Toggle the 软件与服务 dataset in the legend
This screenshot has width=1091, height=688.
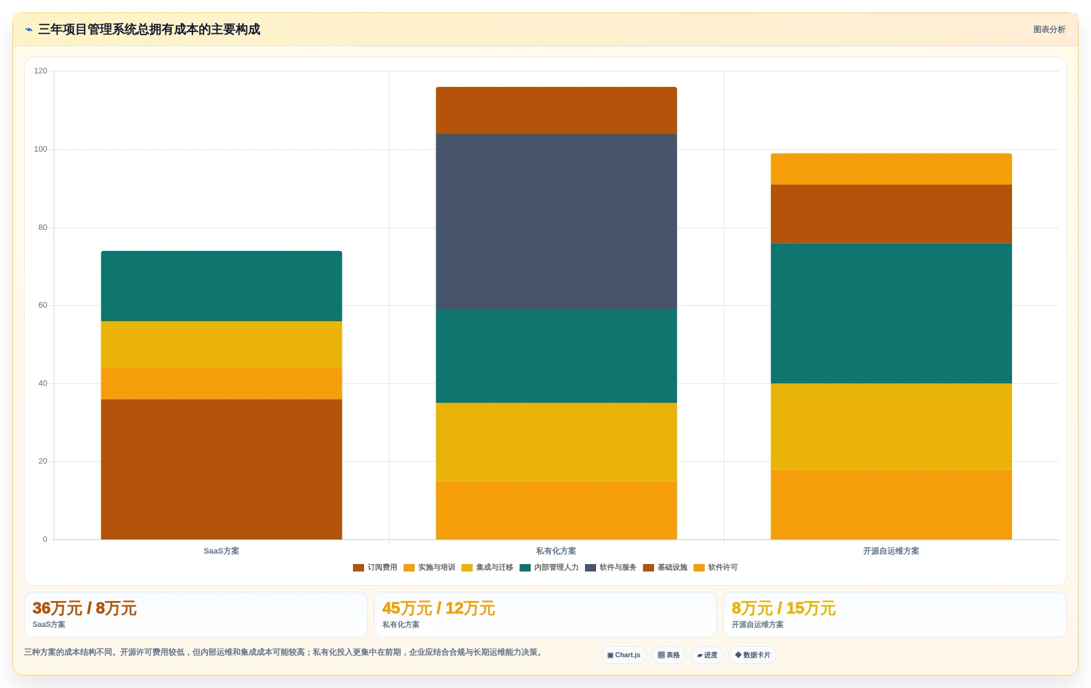coord(611,568)
